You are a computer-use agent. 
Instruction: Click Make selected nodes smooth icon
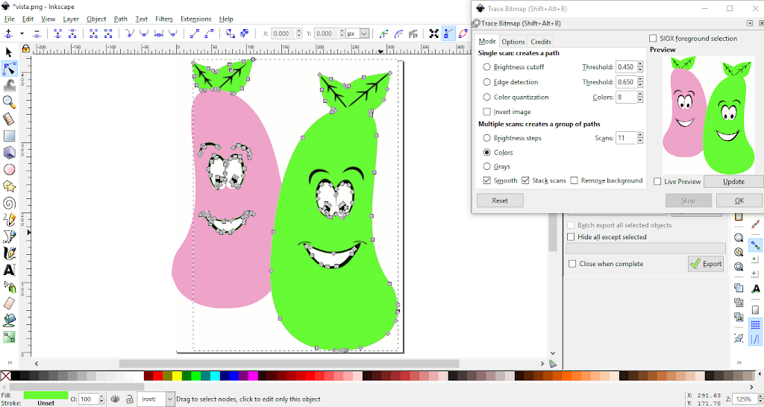144,34
